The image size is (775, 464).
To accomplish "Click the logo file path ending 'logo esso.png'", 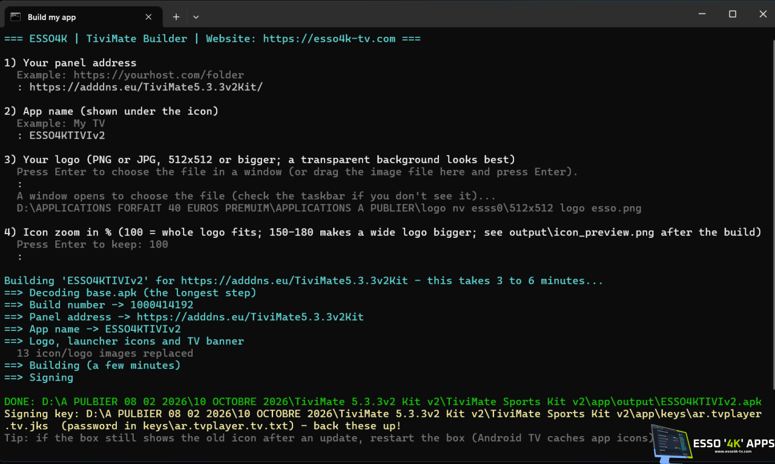I will 329,208.
